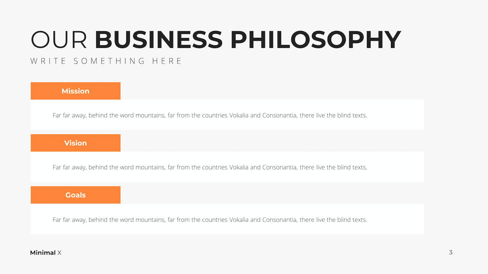Viewport: 488px width, 274px height.
Task: Click the 'Minimal X' footer brand
Action: click(x=46, y=253)
